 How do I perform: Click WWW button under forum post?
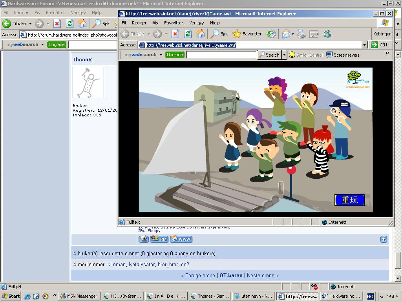pos(181,239)
